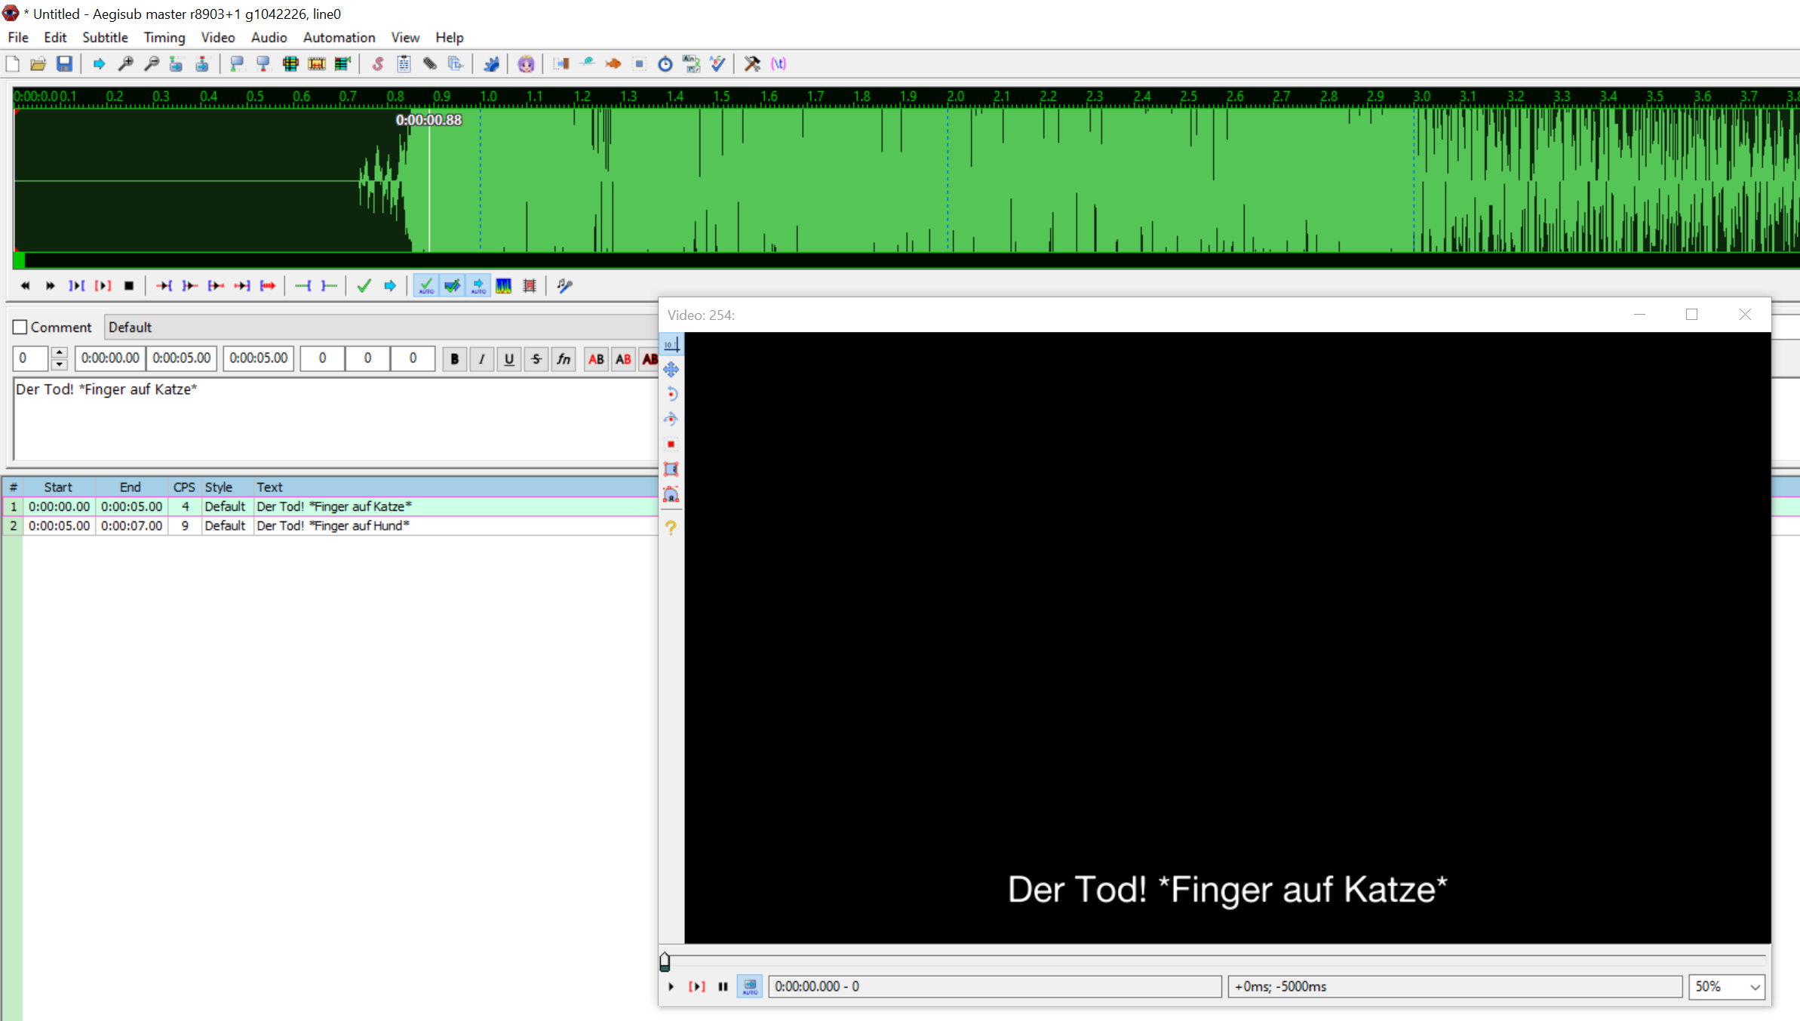
Task: Toggle video auto-scroll button in the video panel
Action: click(x=750, y=986)
